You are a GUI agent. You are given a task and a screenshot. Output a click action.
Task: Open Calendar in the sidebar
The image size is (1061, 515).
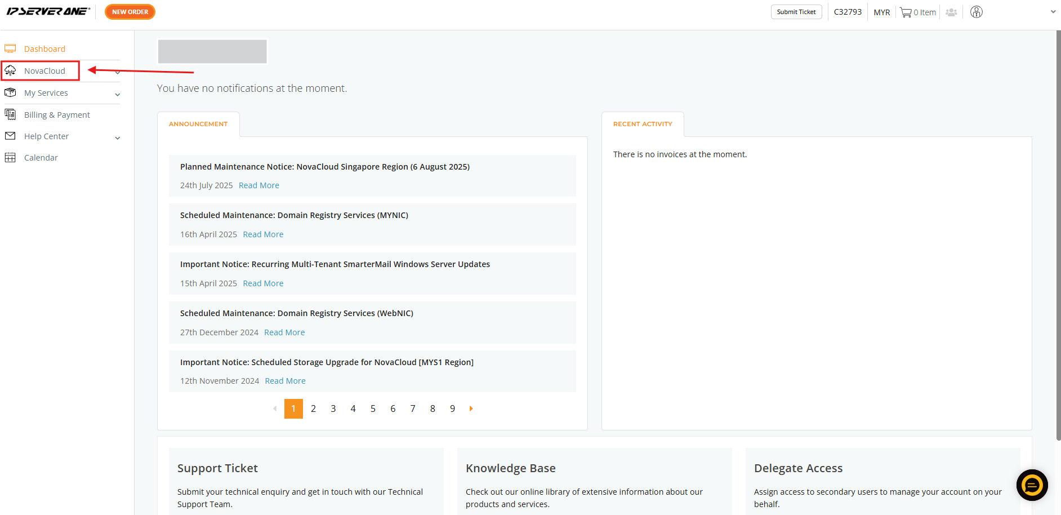pos(41,157)
